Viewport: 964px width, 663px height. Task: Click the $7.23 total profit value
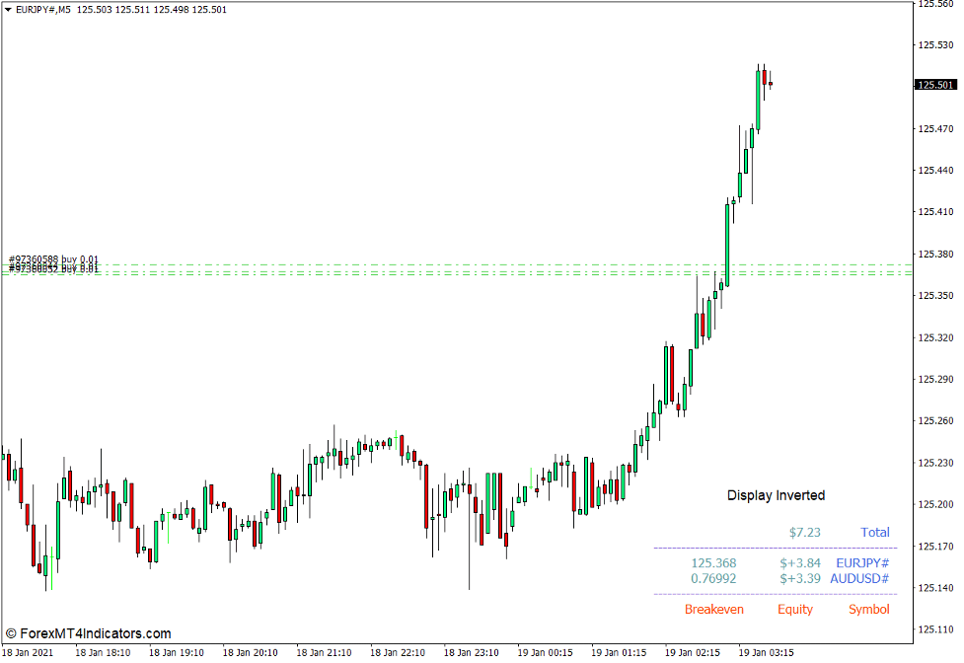click(x=805, y=532)
